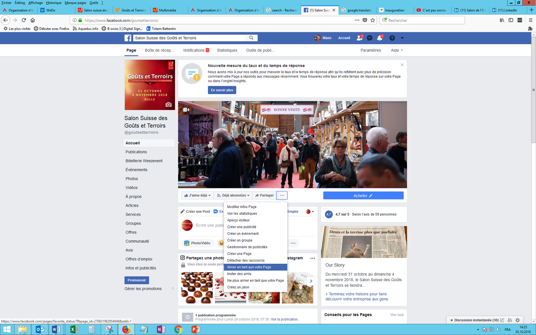Viewport: 536px width, 335px height.
Task: Open Firefox library icon in toolbar
Action: pyautogui.click(x=502, y=20)
